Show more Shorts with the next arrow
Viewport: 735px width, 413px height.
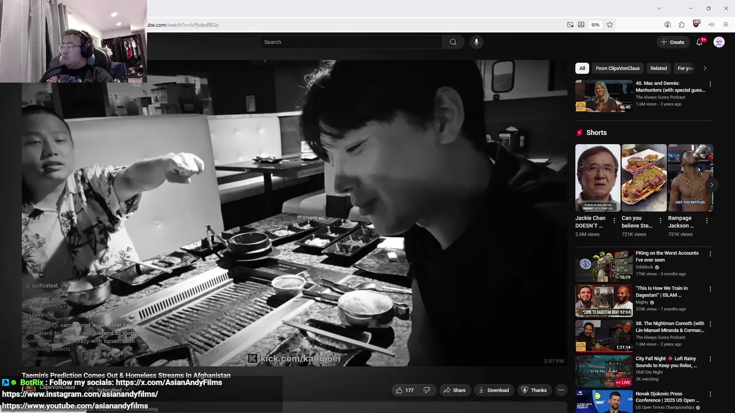[x=711, y=185]
